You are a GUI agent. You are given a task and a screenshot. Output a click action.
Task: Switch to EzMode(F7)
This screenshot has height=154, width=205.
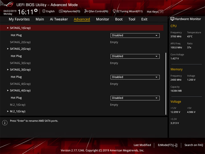pyautogui.click(x=167, y=145)
